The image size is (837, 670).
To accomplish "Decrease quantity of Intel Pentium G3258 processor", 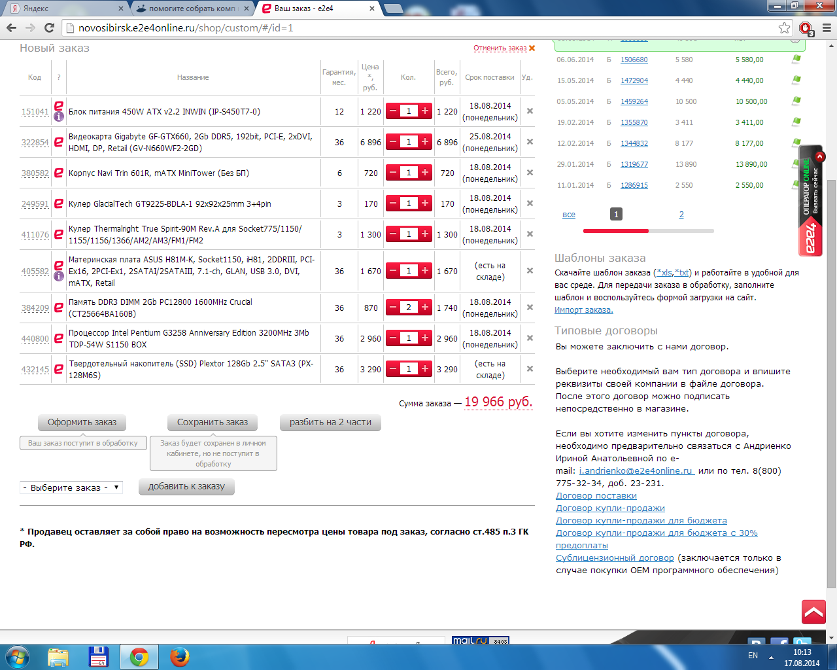I will pos(393,338).
